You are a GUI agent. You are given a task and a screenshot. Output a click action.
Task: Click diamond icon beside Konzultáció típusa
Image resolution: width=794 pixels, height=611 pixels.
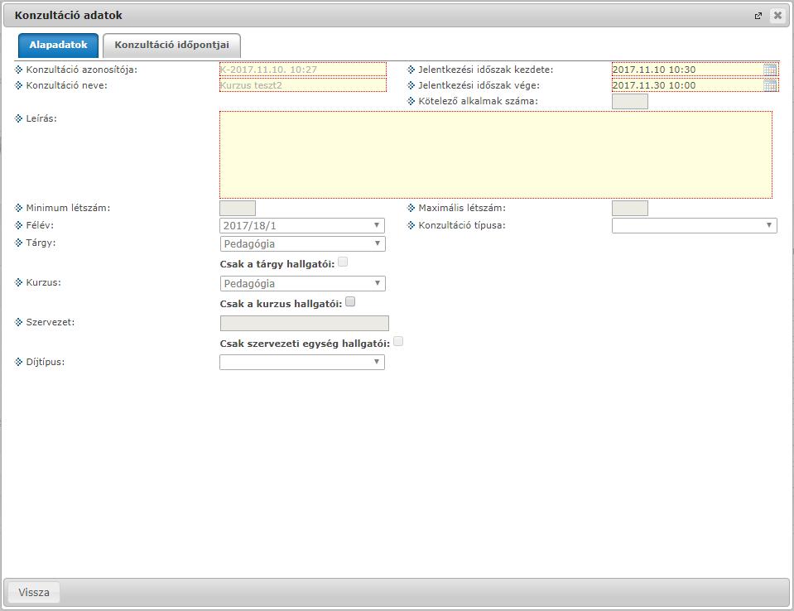tap(411, 224)
